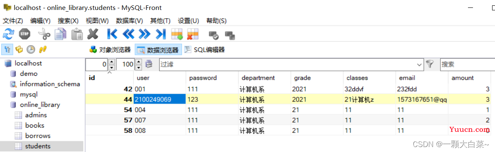Sort by the email column header
This screenshot has width=495, height=152.
[x=422, y=78]
